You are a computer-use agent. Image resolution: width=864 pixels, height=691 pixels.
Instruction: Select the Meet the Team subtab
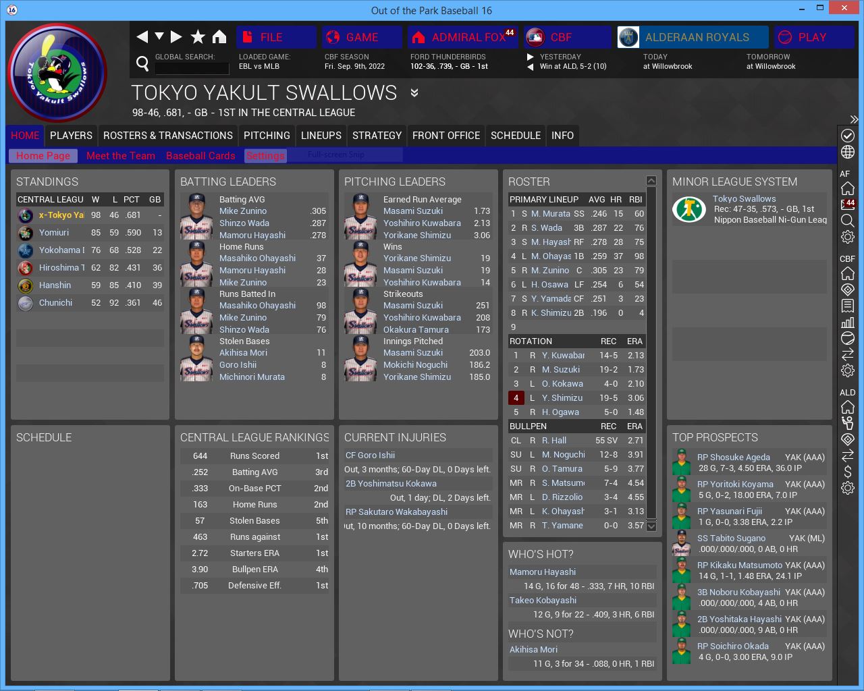(121, 156)
